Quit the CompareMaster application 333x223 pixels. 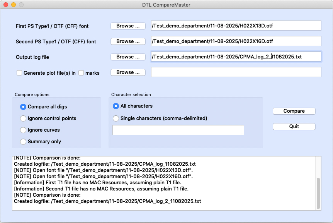294,127
